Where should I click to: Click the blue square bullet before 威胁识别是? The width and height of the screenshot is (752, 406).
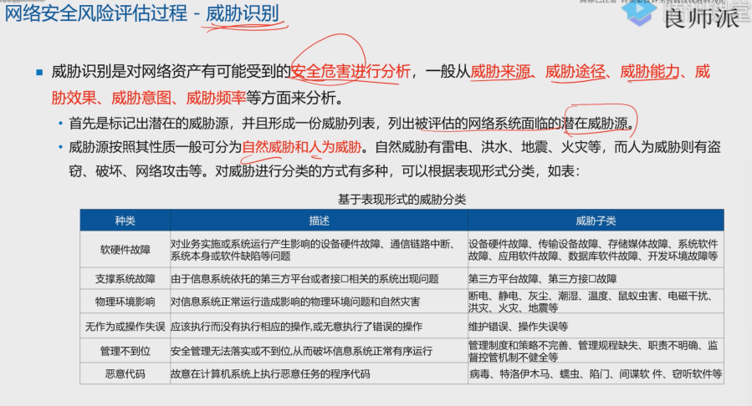(39, 73)
